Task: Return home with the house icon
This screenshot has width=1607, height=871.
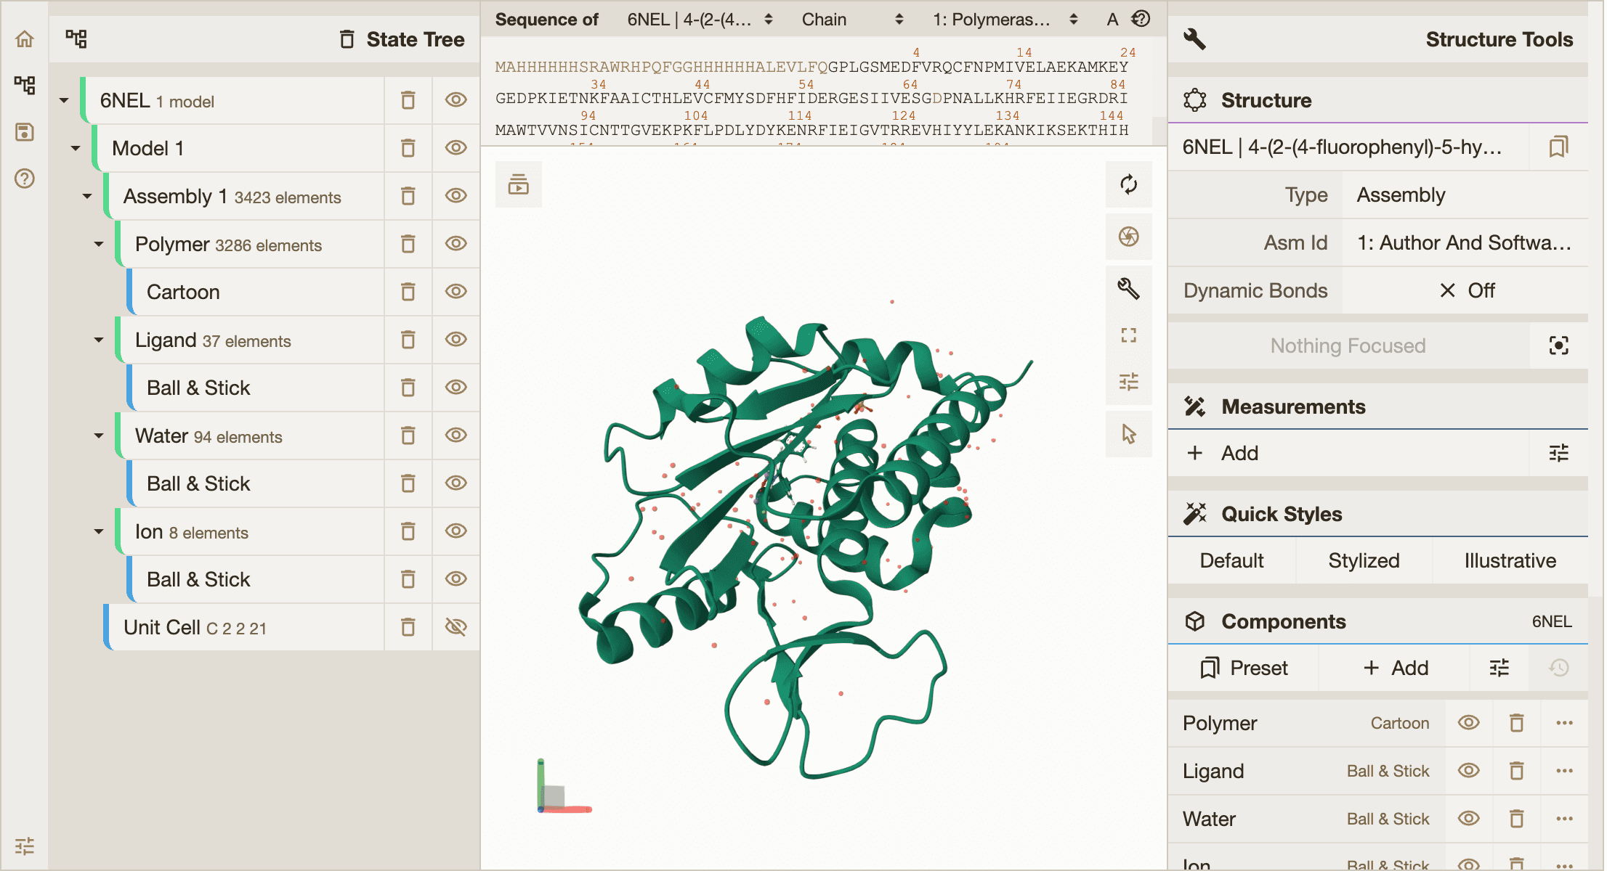Action: (24, 39)
